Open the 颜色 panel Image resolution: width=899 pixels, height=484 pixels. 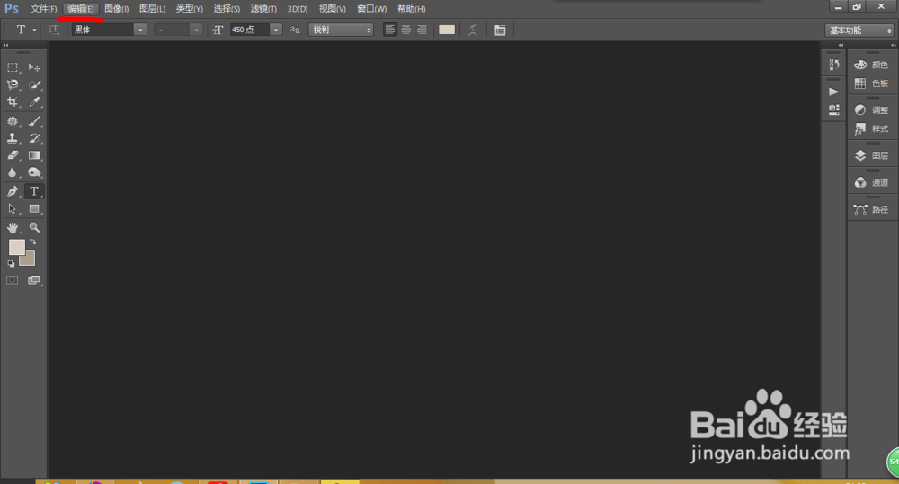pos(871,65)
